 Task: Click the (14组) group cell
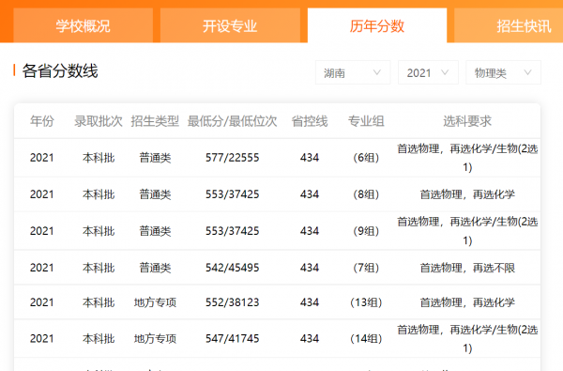[366, 338]
